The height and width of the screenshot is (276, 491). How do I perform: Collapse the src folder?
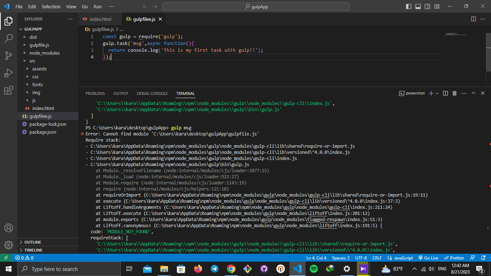coord(48,61)
